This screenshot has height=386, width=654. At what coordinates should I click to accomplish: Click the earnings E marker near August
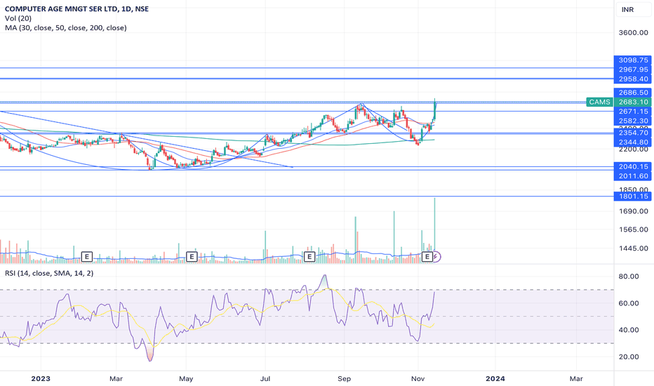tap(309, 256)
